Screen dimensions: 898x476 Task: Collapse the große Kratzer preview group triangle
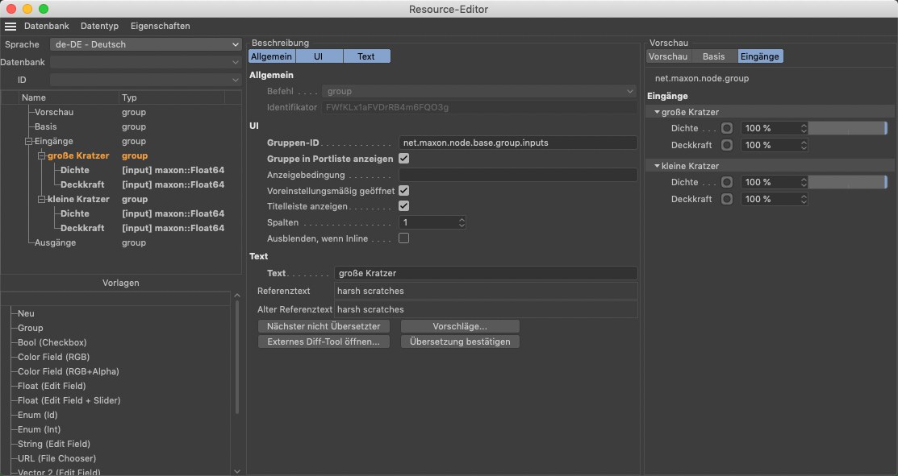coord(657,112)
